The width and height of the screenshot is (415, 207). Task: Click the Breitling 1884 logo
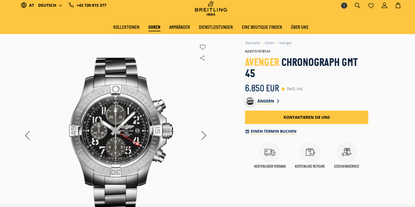(x=211, y=8)
